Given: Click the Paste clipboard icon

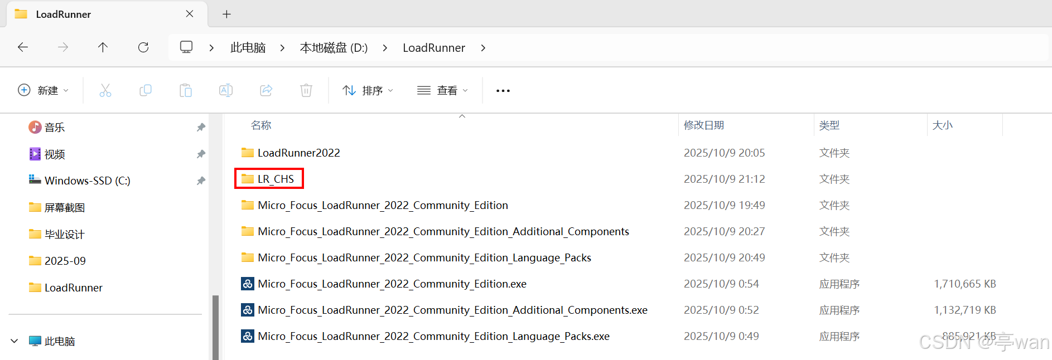Looking at the screenshot, I should click(x=186, y=90).
